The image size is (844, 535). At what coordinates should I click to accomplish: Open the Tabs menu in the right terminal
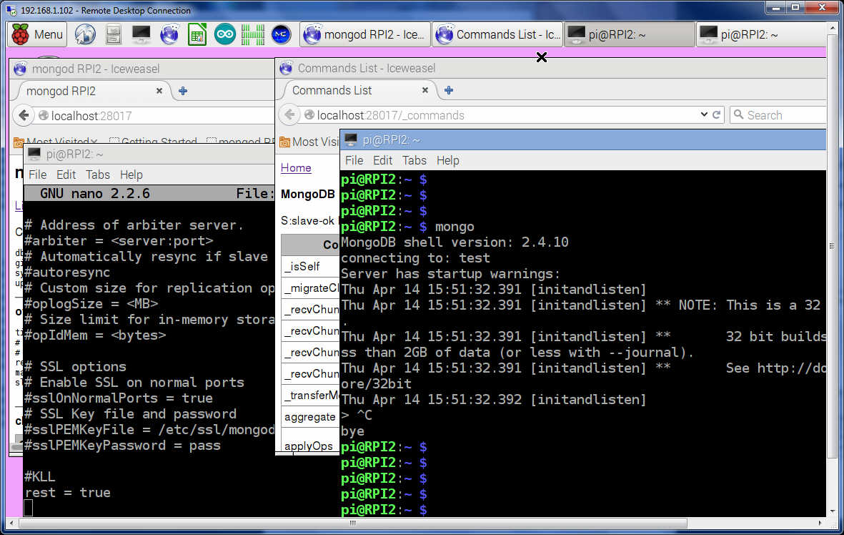click(x=414, y=160)
